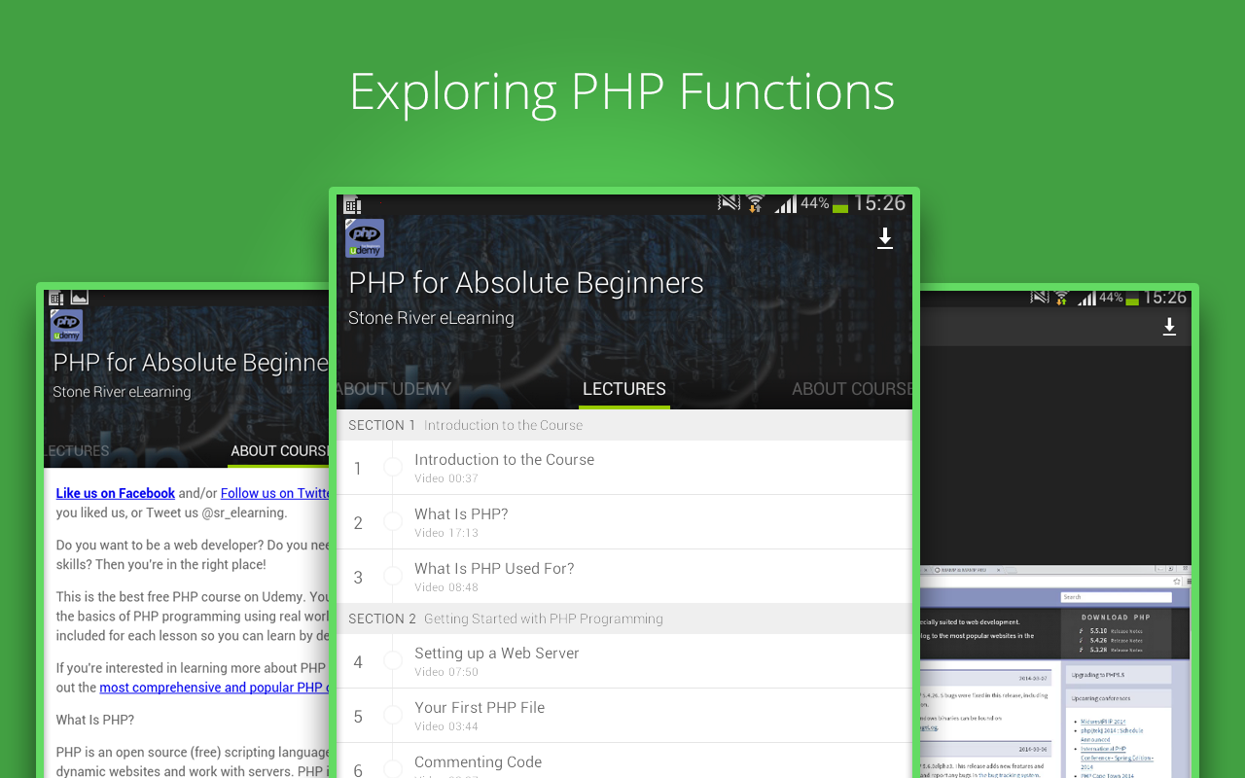Switch to ABOUT UDEMY tab in the center phone
The width and height of the screenshot is (1245, 778).
pyautogui.click(x=394, y=389)
